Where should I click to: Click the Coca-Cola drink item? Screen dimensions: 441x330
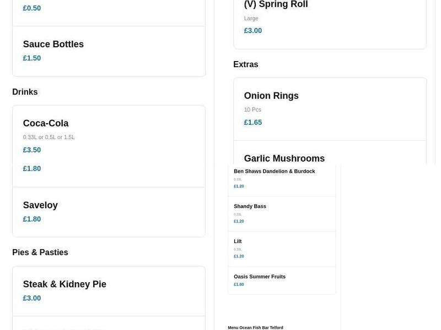pos(46,124)
